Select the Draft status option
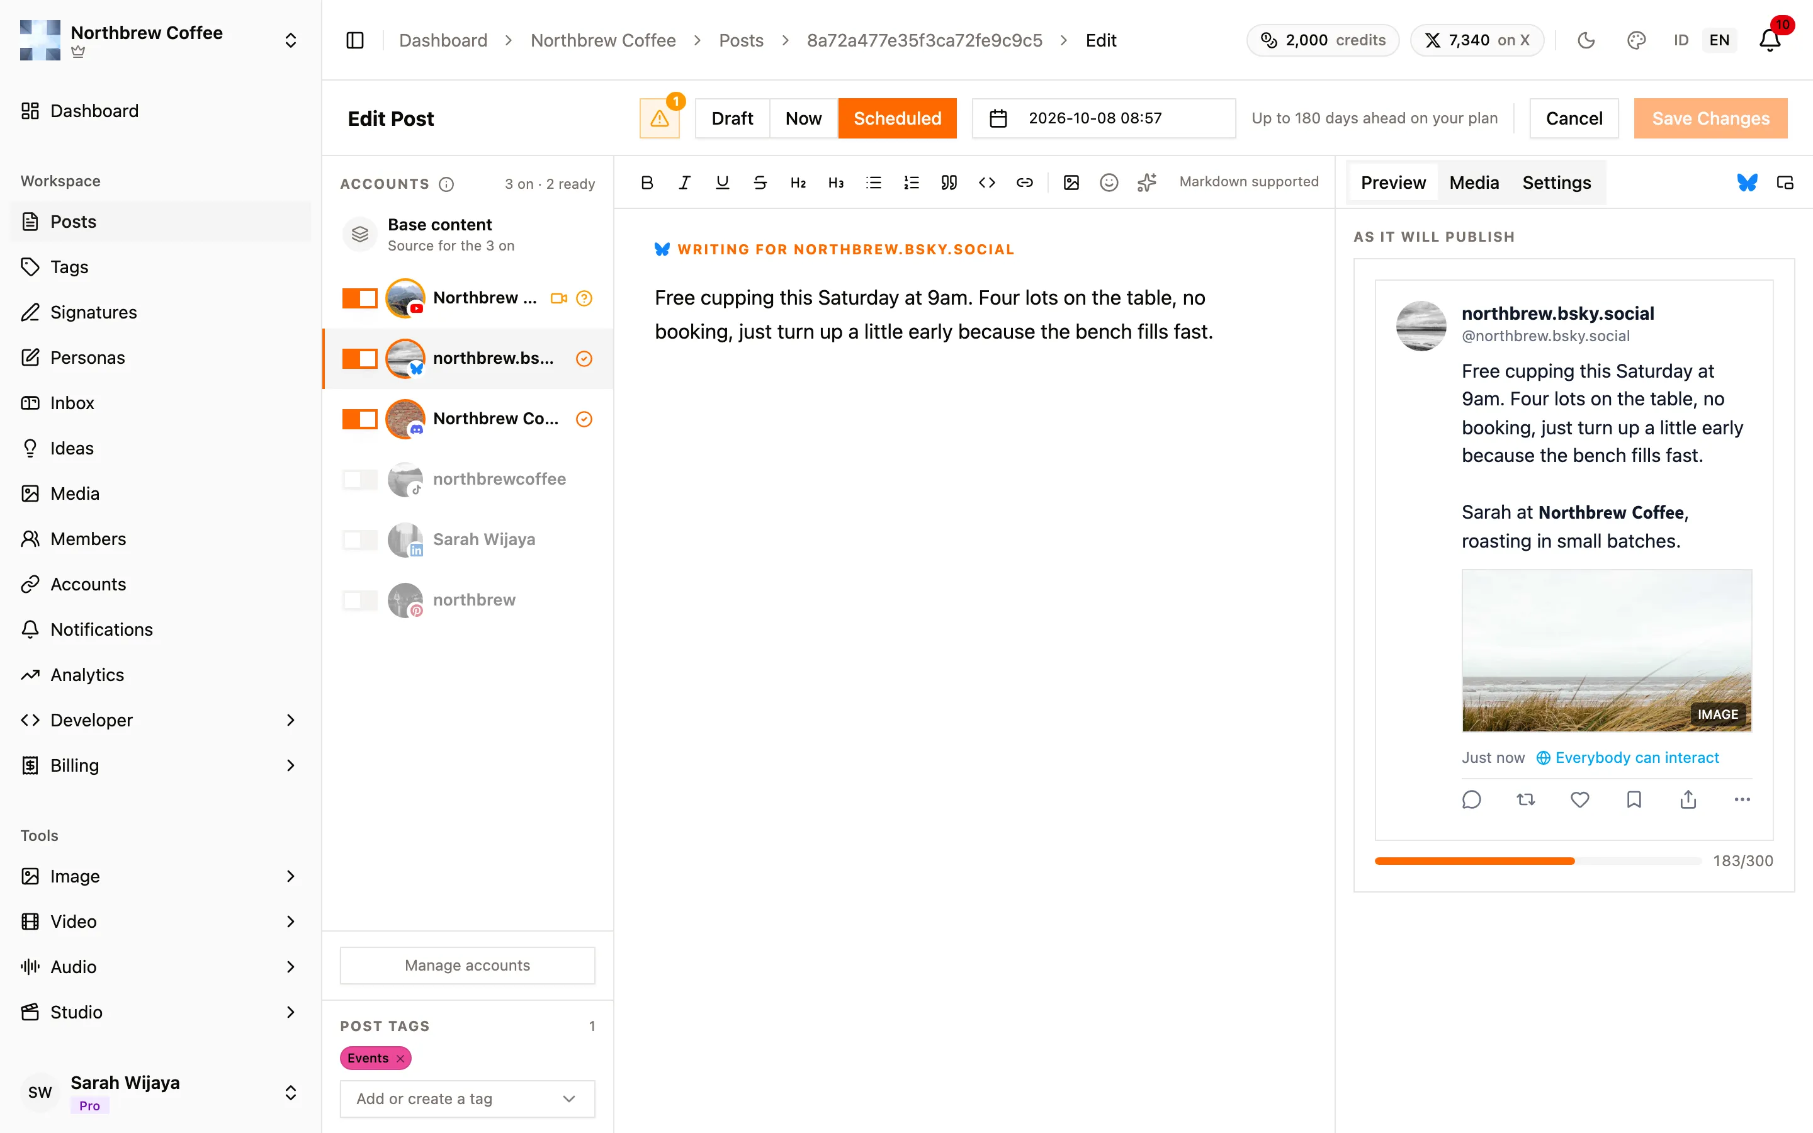1813x1133 pixels. [x=732, y=118]
